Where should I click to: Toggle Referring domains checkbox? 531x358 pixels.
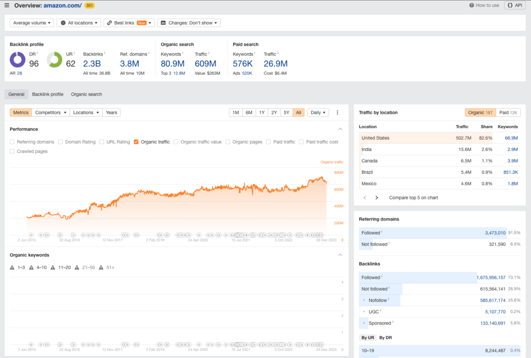[12, 142]
